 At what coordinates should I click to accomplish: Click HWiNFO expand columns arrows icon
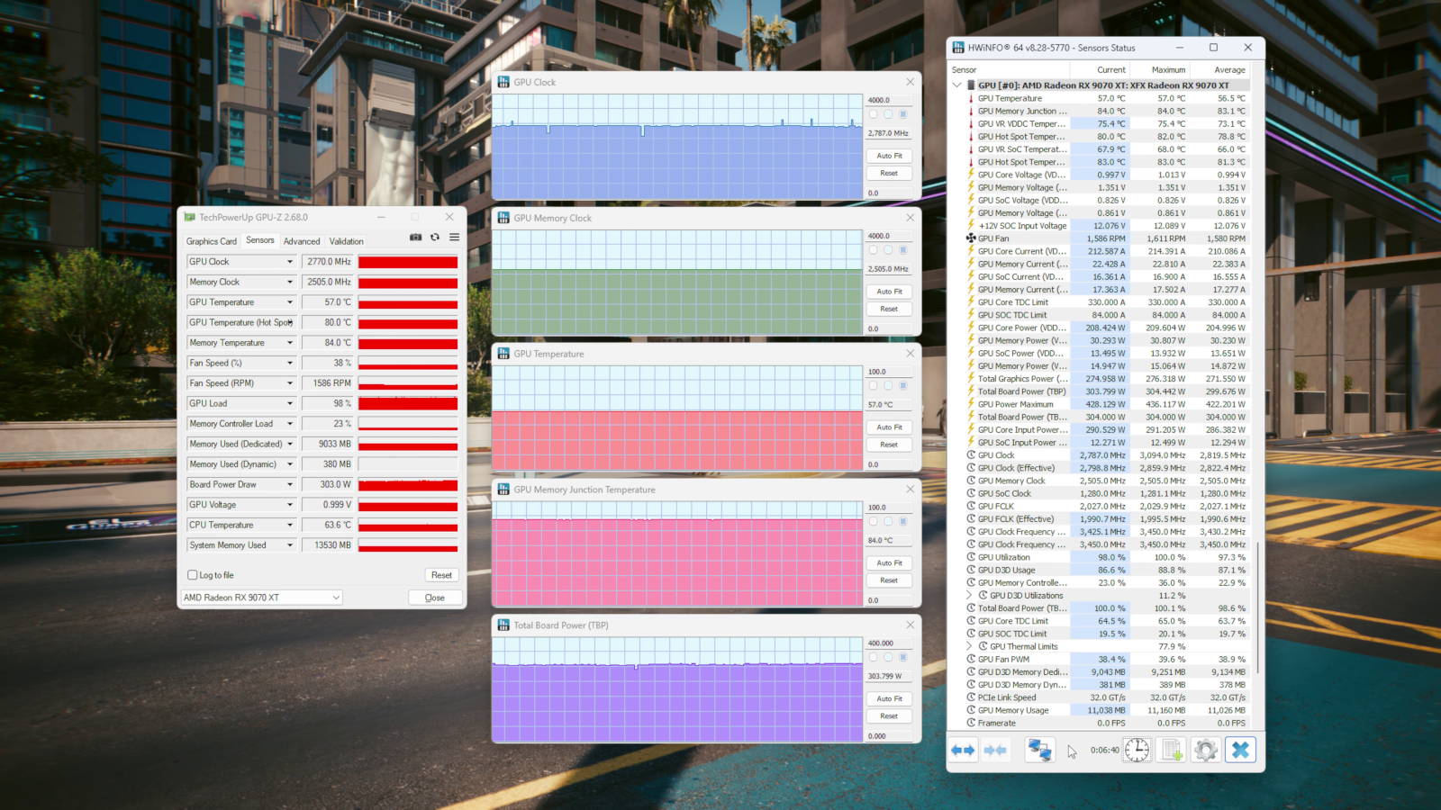pyautogui.click(x=963, y=750)
